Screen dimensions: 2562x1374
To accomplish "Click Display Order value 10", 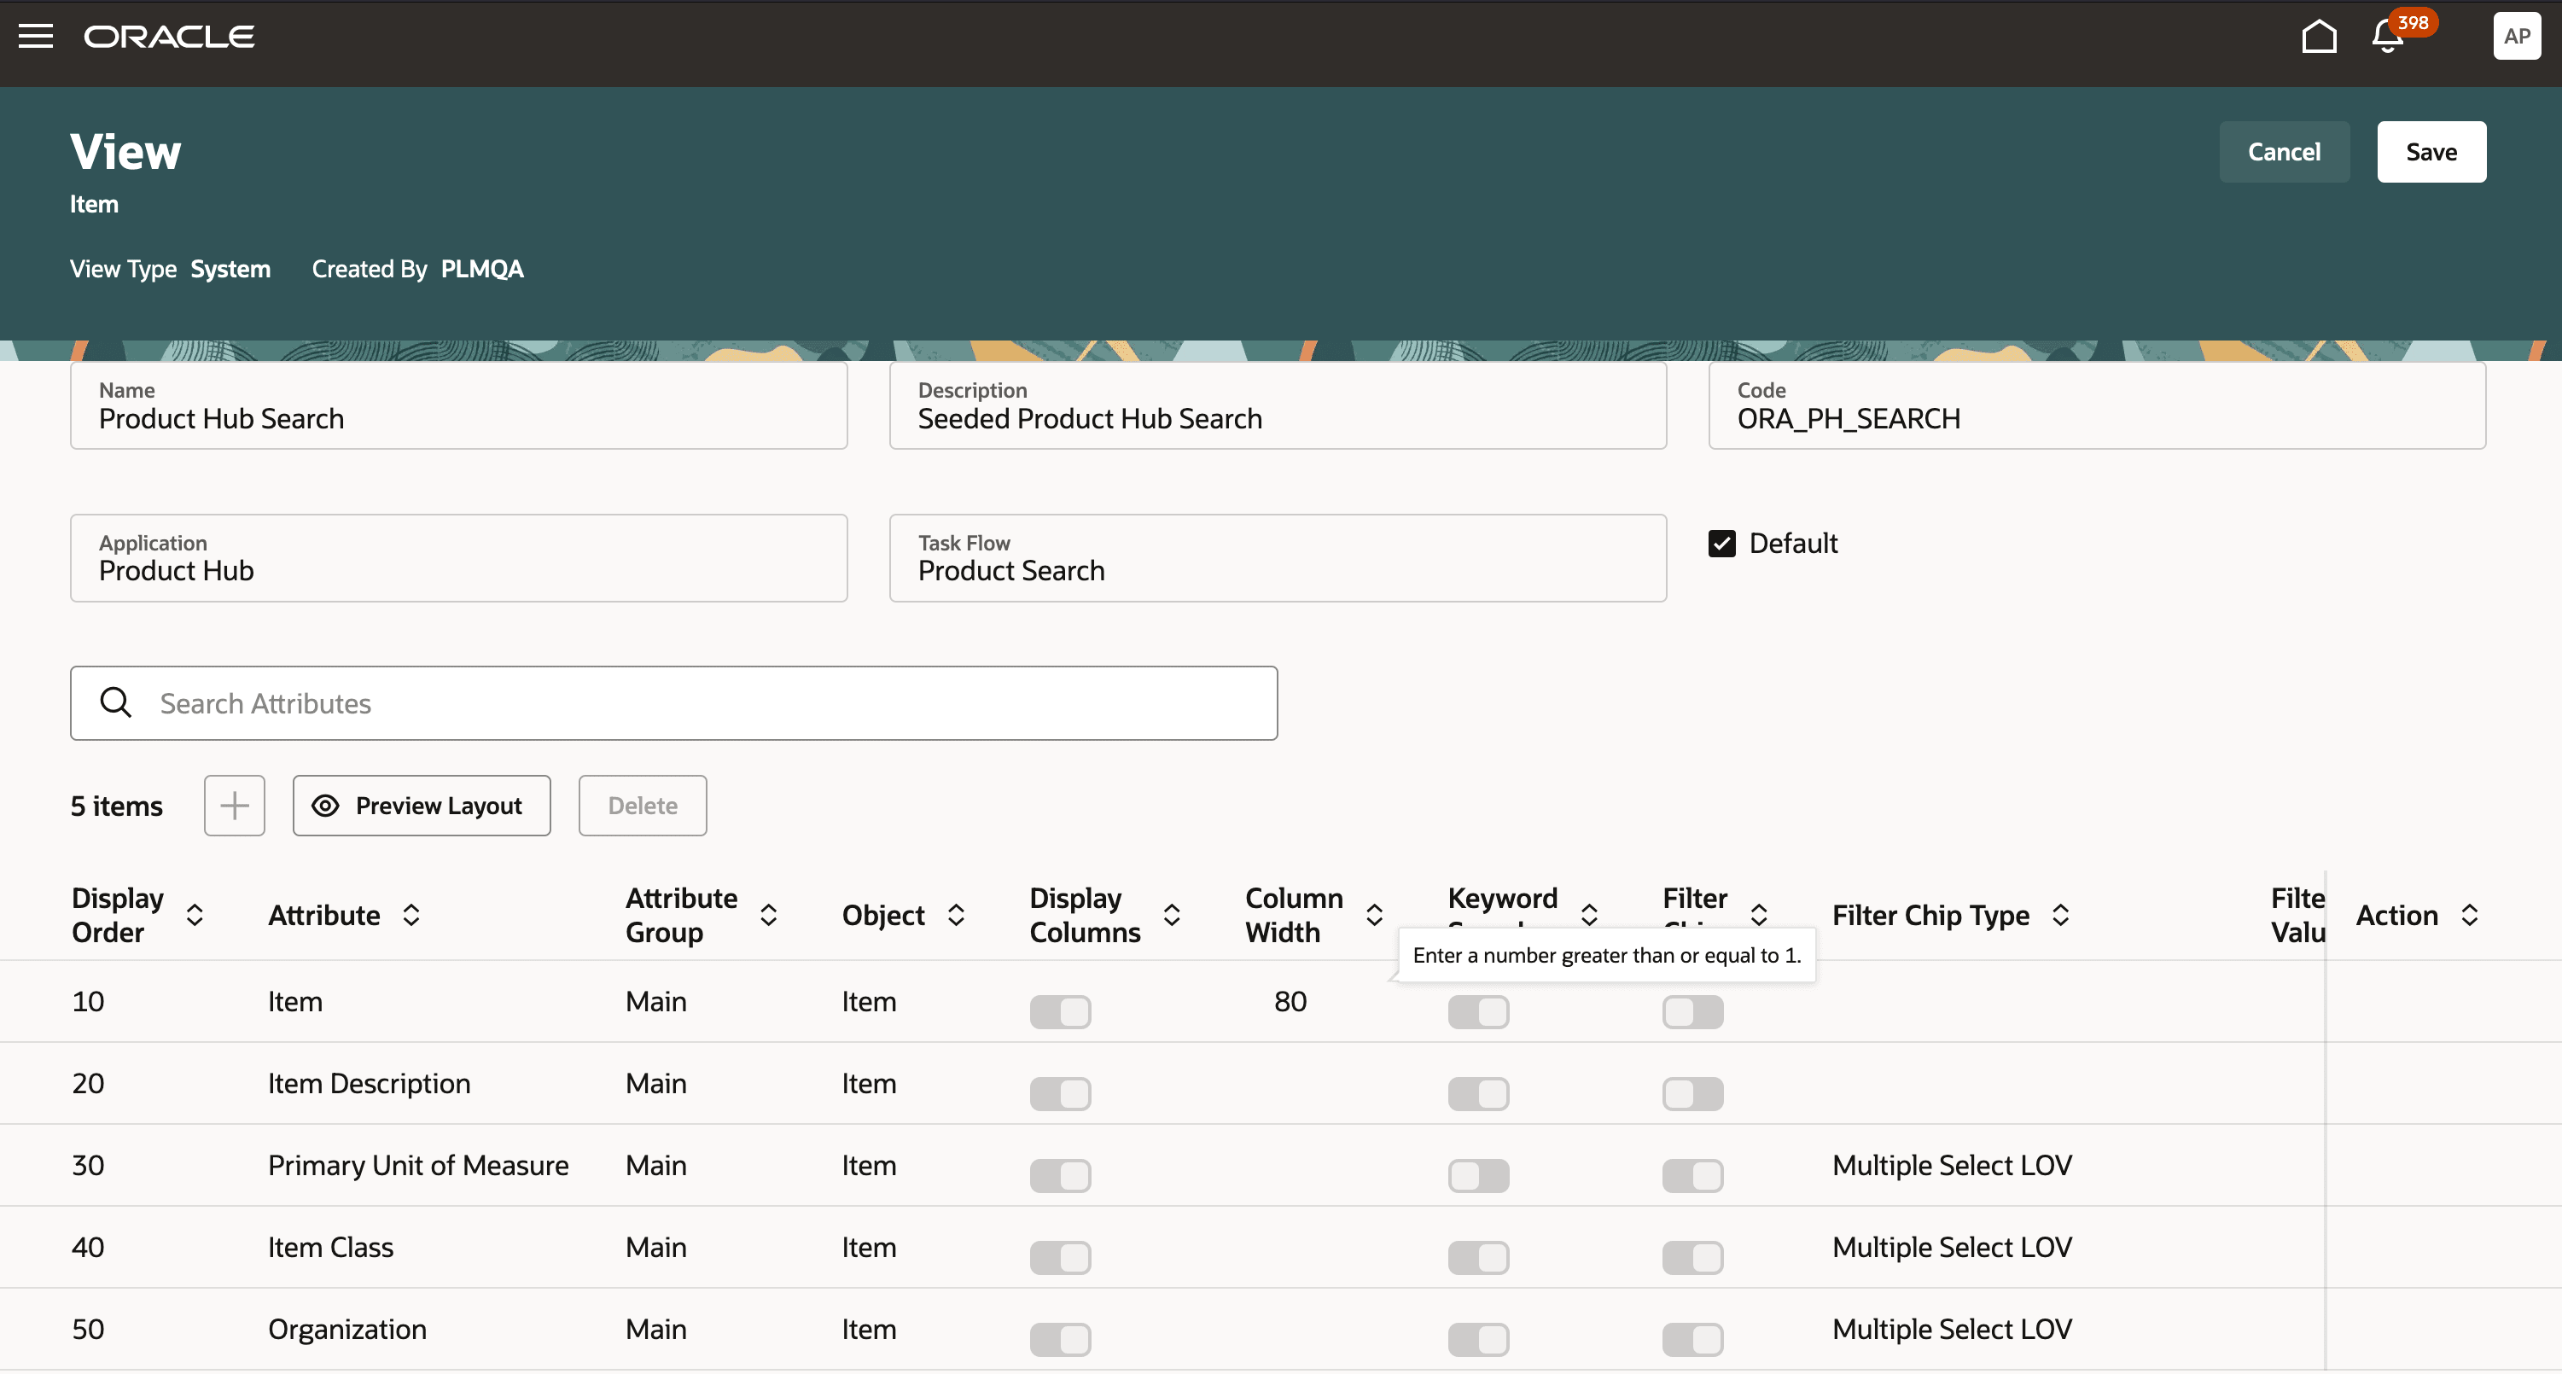I will pyautogui.click(x=88, y=1001).
